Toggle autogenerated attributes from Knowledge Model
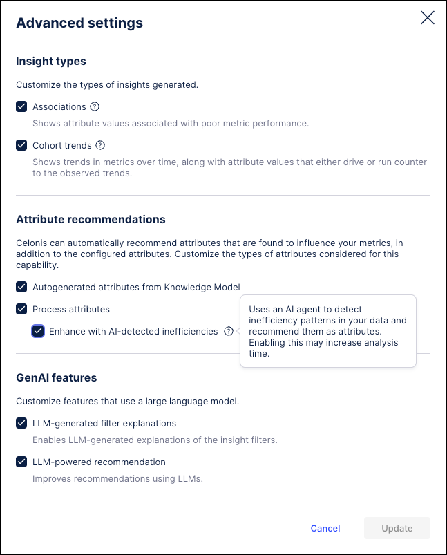This screenshot has width=447, height=555. [x=21, y=287]
